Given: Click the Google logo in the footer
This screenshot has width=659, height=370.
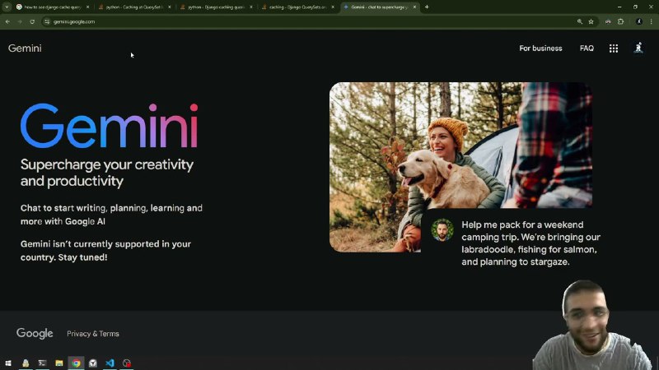Looking at the screenshot, I should click(x=35, y=334).
